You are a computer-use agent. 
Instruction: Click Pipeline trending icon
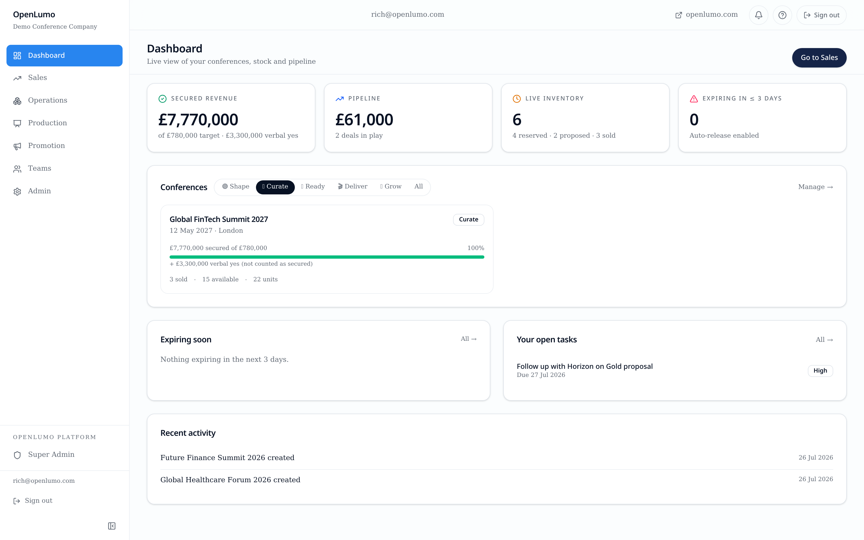click(340, 99)
